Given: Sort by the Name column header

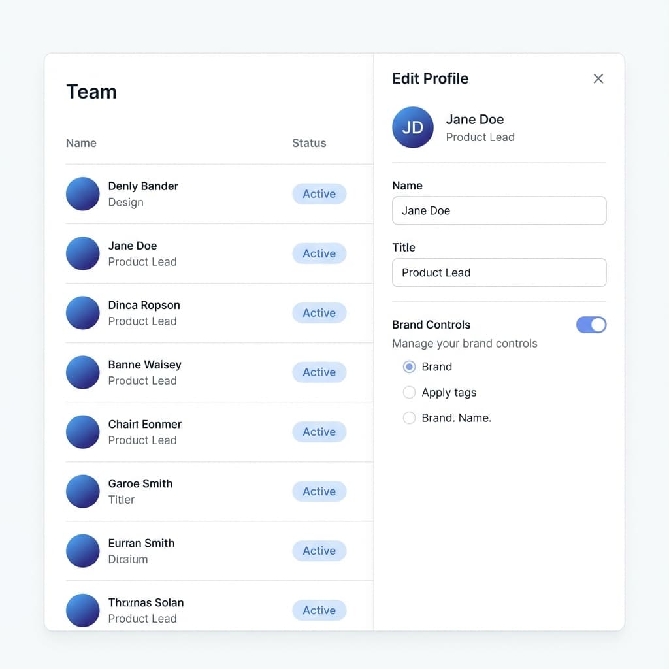Looking at the screenshot, I should tap(80, 143).
